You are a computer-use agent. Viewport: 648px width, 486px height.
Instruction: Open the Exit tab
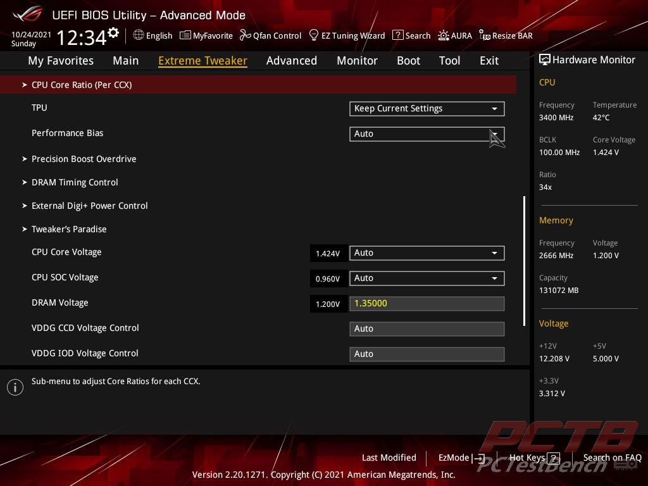pyautogui.click(x=489, y=61)
